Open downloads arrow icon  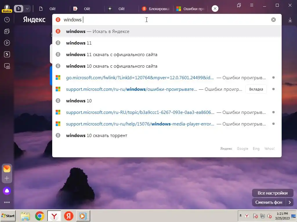290,20
